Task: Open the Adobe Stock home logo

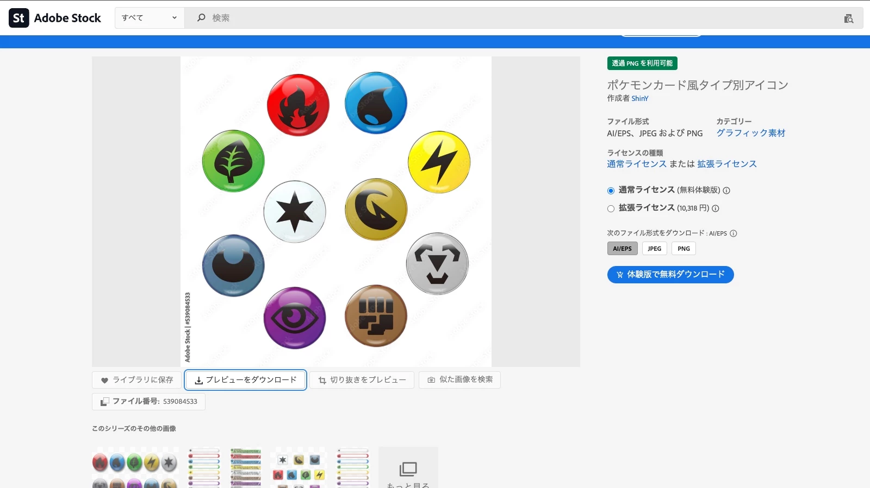Action: (55, 18)
